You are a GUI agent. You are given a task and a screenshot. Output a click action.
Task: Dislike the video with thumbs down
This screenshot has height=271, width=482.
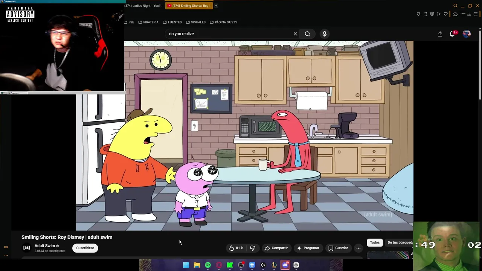(x=253, y=248)
